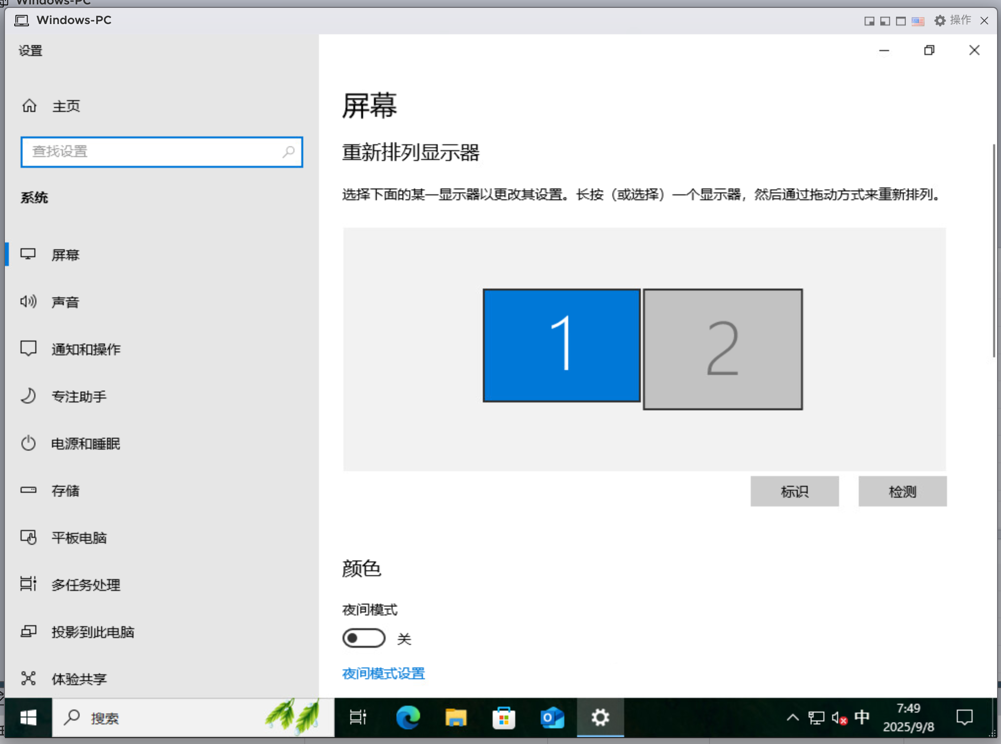Toggle the Night light switch
This screenshot has width=1001, height=744.
click(364, 638)
